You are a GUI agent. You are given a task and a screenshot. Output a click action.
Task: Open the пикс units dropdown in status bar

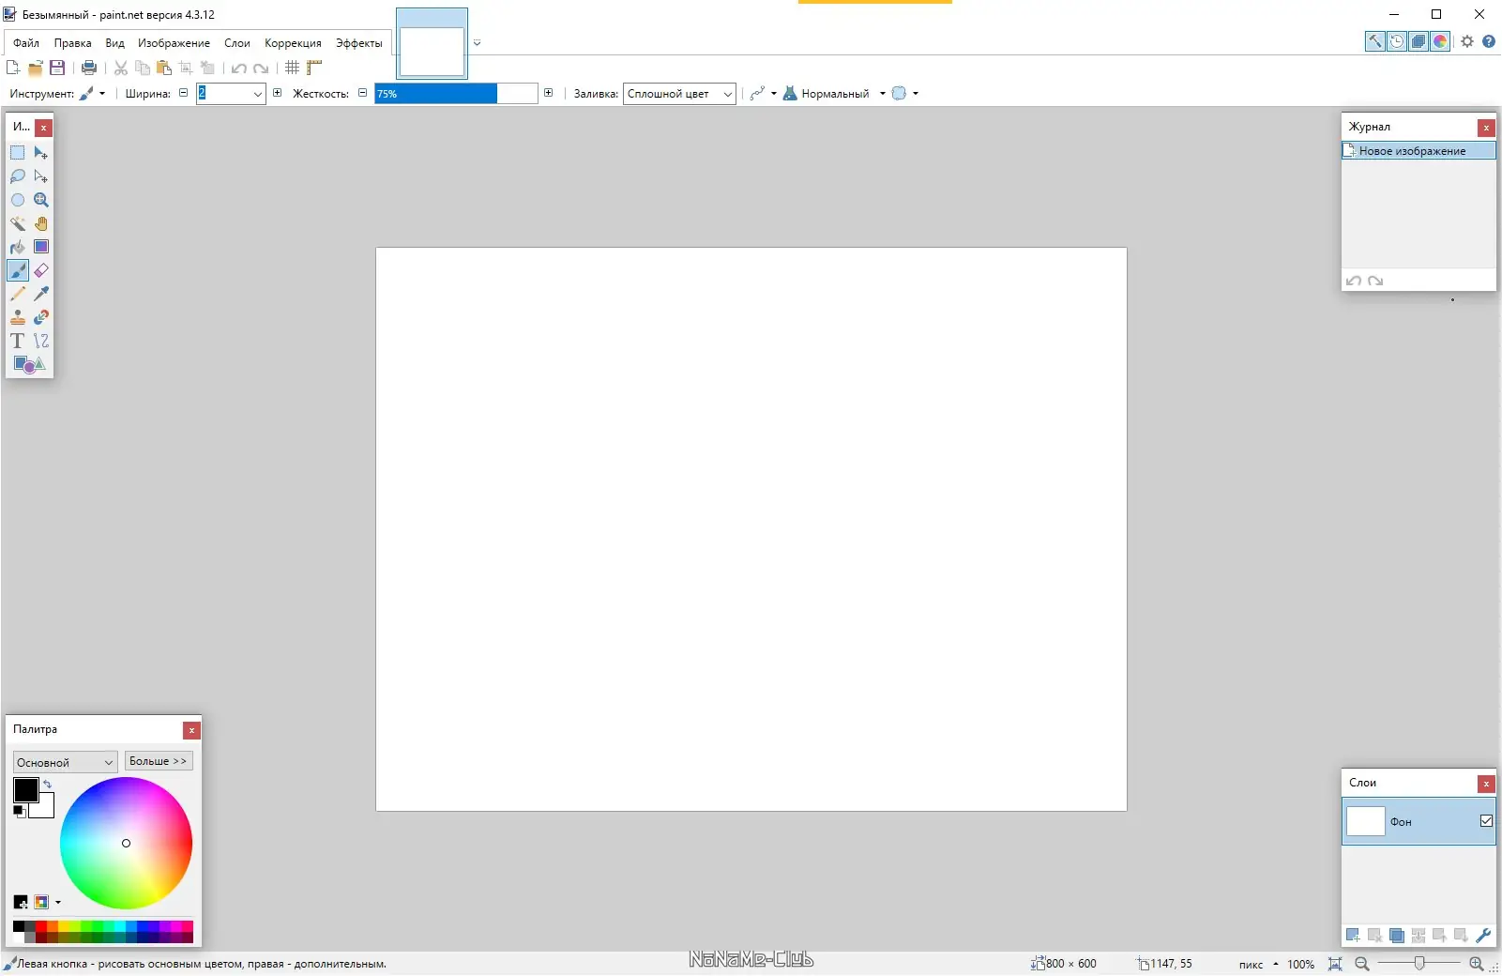1258,964
